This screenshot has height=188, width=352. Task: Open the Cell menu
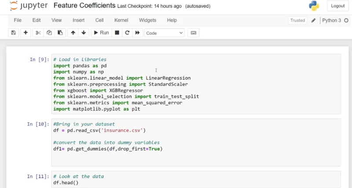pyautogui.click(x=99, y=20)
